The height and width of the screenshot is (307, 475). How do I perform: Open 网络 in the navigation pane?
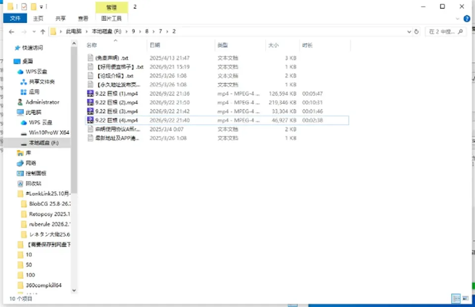pos(27,163)
